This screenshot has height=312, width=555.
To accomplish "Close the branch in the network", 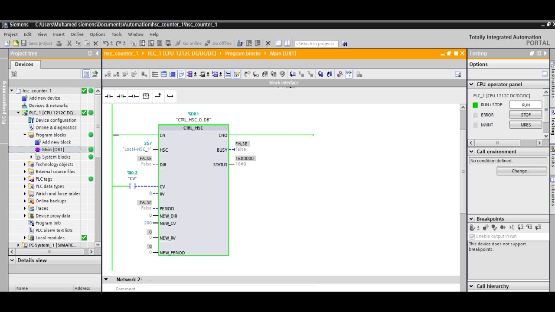I will pos(170,96).
